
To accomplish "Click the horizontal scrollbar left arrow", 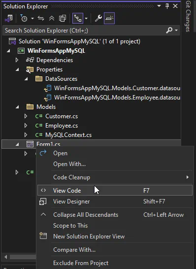I will [x=5, y=257].
